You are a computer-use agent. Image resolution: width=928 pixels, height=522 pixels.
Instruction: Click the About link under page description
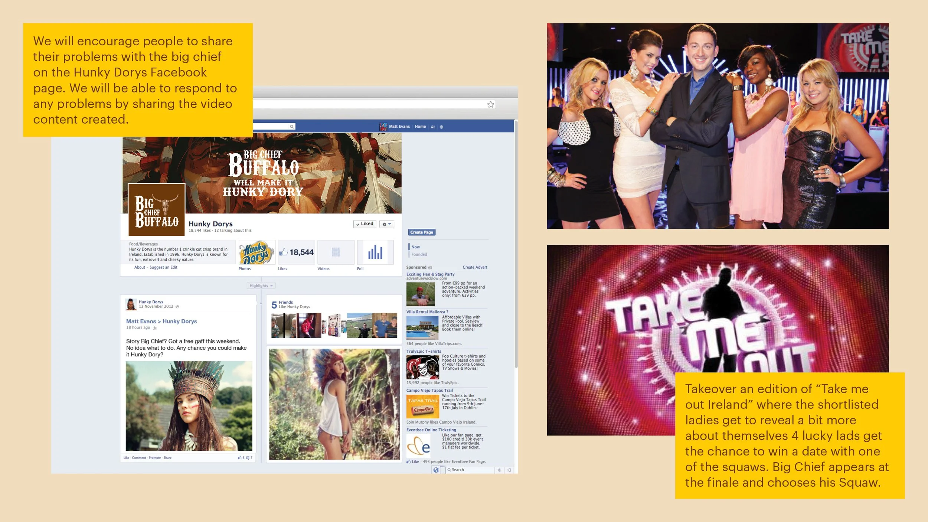140,267
